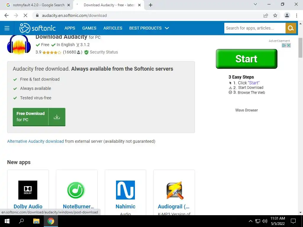Click the scrollbar down arrow
Image resolution: width=303 pixels, height=227 pixels.
point(300,213)
